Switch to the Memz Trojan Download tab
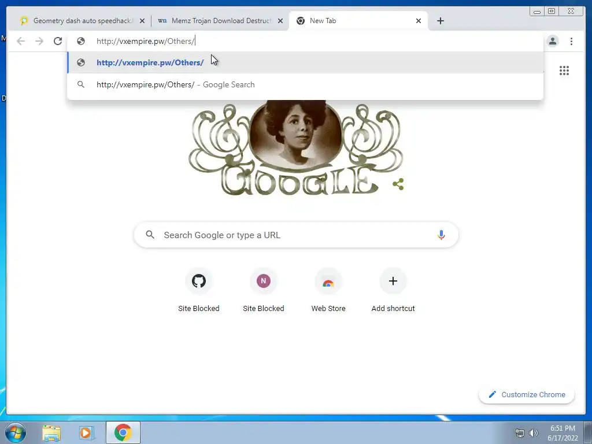Image resolution: width=592 pixels, height=444 pixels. [x=220, y=21]
